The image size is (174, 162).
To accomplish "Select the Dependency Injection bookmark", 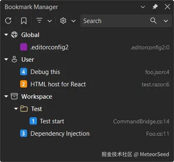I will (60, 134).
